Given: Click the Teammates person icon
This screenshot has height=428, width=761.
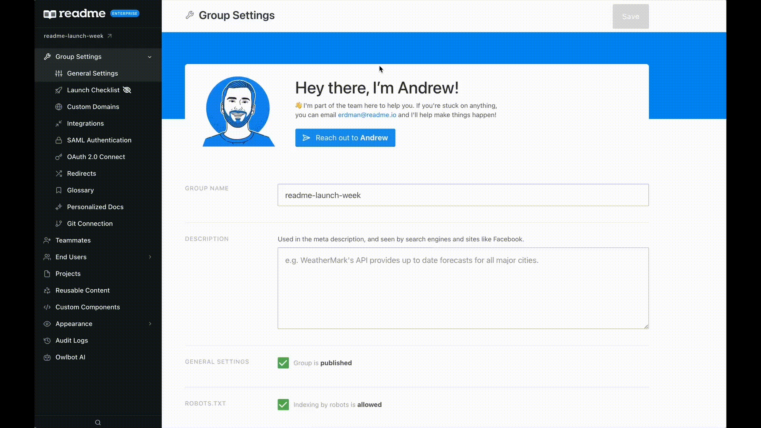Looking at the screenshot, I should (47, 240).
